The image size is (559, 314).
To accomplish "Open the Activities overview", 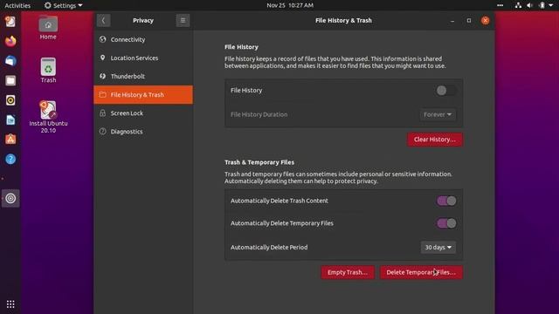I will point(17,5).
